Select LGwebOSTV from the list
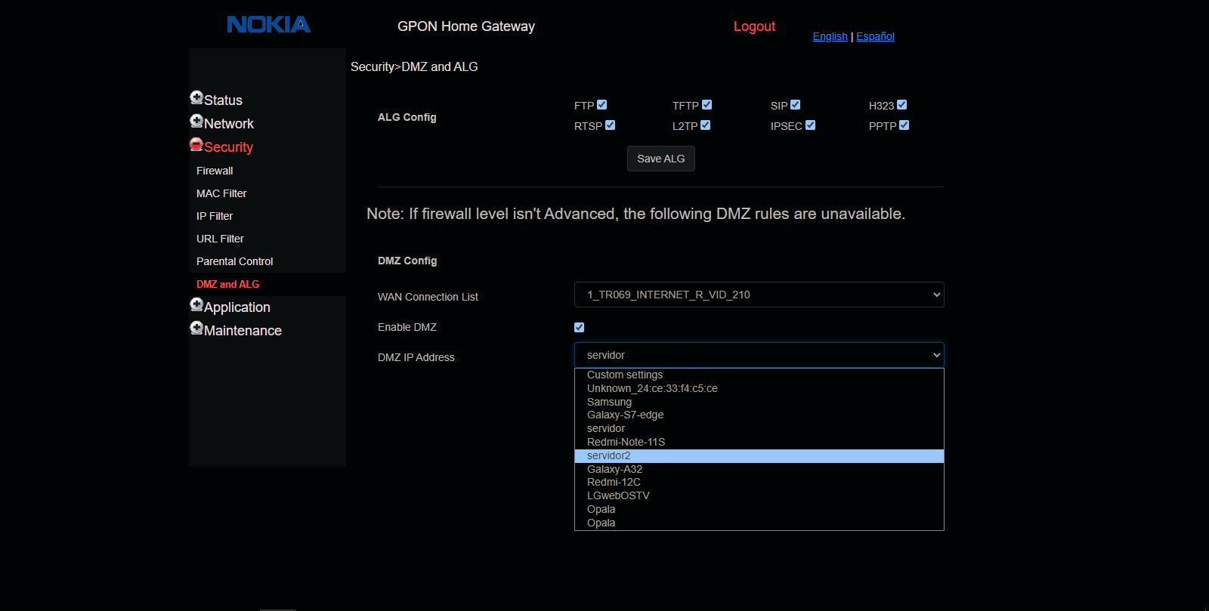 coord(759,496)
